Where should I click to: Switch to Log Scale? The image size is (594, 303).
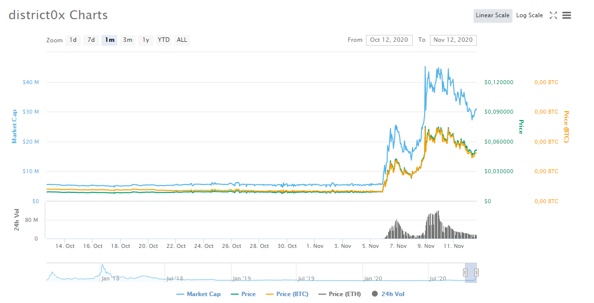pos(529,15)
